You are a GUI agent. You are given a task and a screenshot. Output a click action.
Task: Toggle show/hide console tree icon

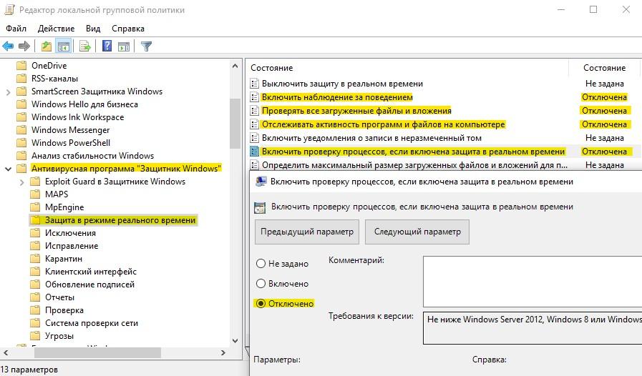pyautogui.click(x=64, y=46)
